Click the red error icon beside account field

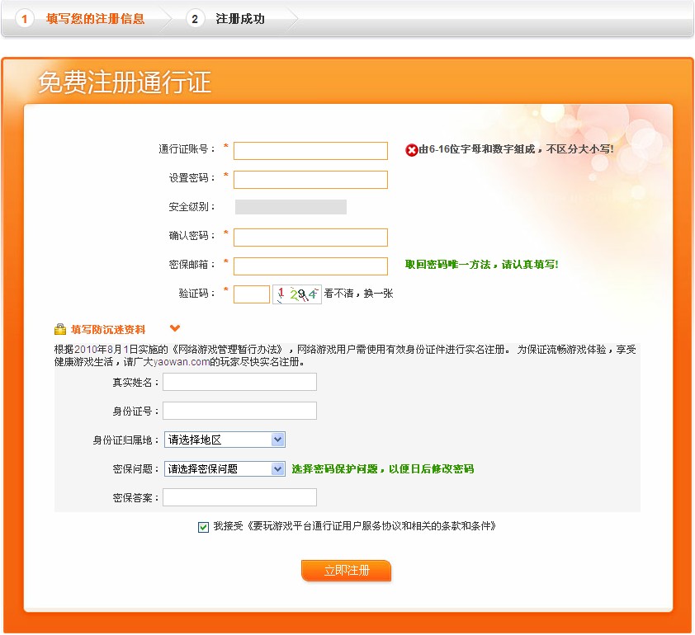(x=411, y=150)
